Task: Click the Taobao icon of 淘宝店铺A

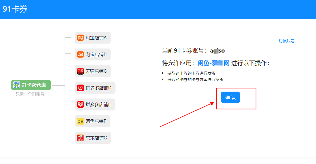Action: (80, 38)
